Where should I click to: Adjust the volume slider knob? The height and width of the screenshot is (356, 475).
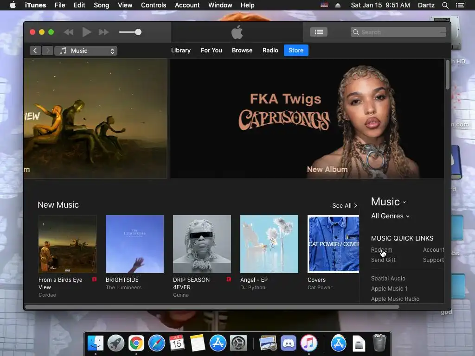pos(138,32)
